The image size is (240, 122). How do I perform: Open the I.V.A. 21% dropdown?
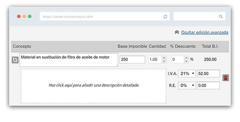click(187, 73)
